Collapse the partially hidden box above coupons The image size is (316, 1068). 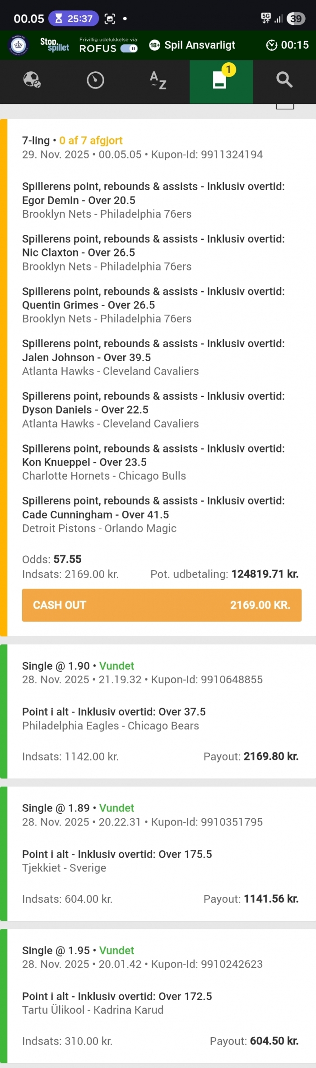[x=285, y=107]
